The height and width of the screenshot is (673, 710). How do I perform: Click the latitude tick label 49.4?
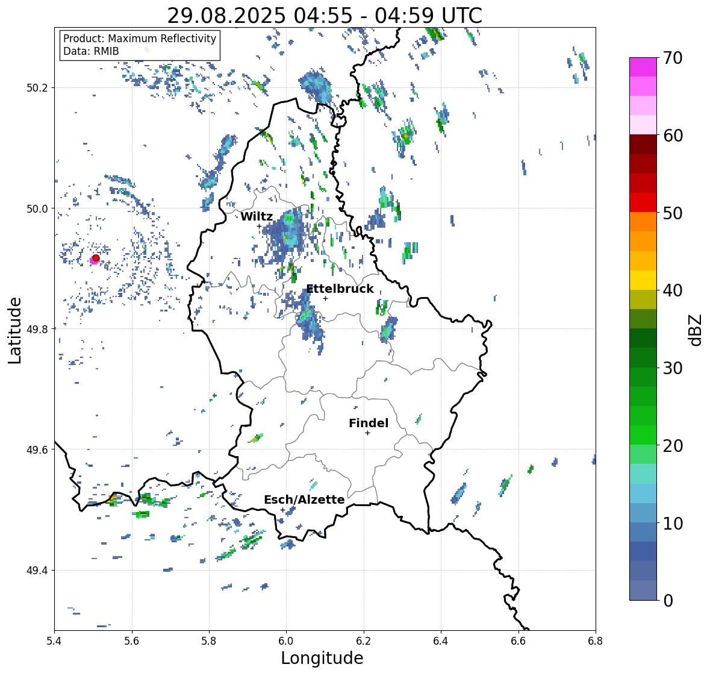coord(37,571)
